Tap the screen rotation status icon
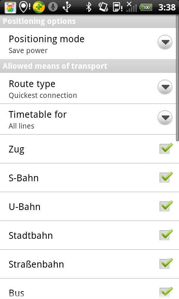This screenshot has width=179, height=299. (x=103, y=7)
